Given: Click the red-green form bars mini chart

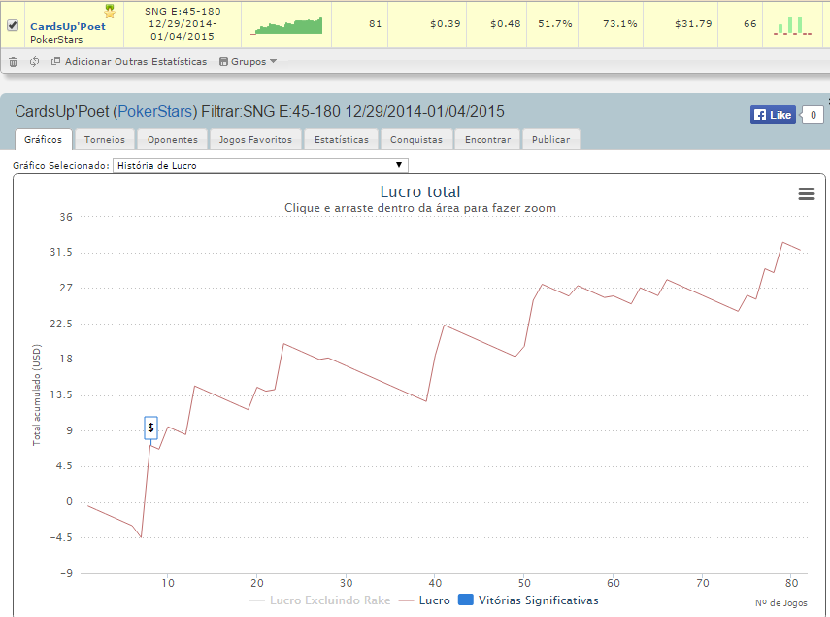Looking at the screenshot, I should pos(792,25).
